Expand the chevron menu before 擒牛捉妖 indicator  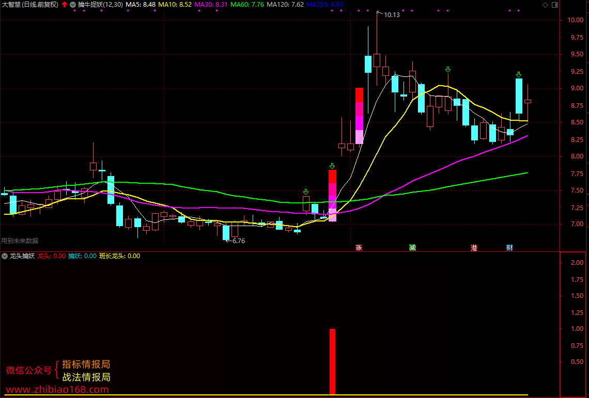[73, 5]
